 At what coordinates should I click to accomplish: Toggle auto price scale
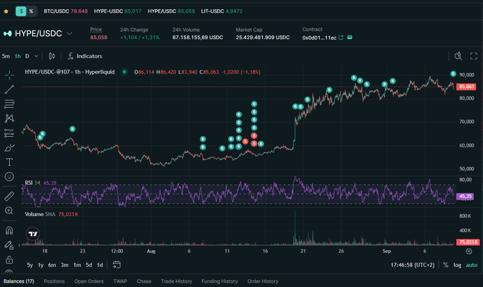(472, 265)
